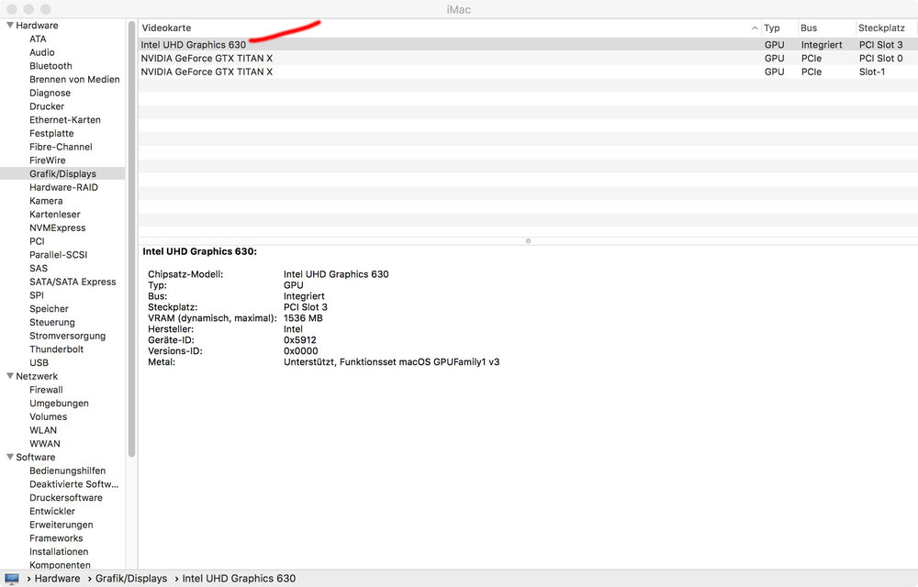Image resolution: width=918 pixels, height=587 pixels.
Task: Select Thunderbolt in the sidebar
Action: coord(56,349)
